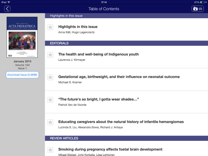Image resolution: width=208 pixels, height=156 pixels.
Task: Tap the Wi-Fi icon in status bar
Action: pos(9,2)
